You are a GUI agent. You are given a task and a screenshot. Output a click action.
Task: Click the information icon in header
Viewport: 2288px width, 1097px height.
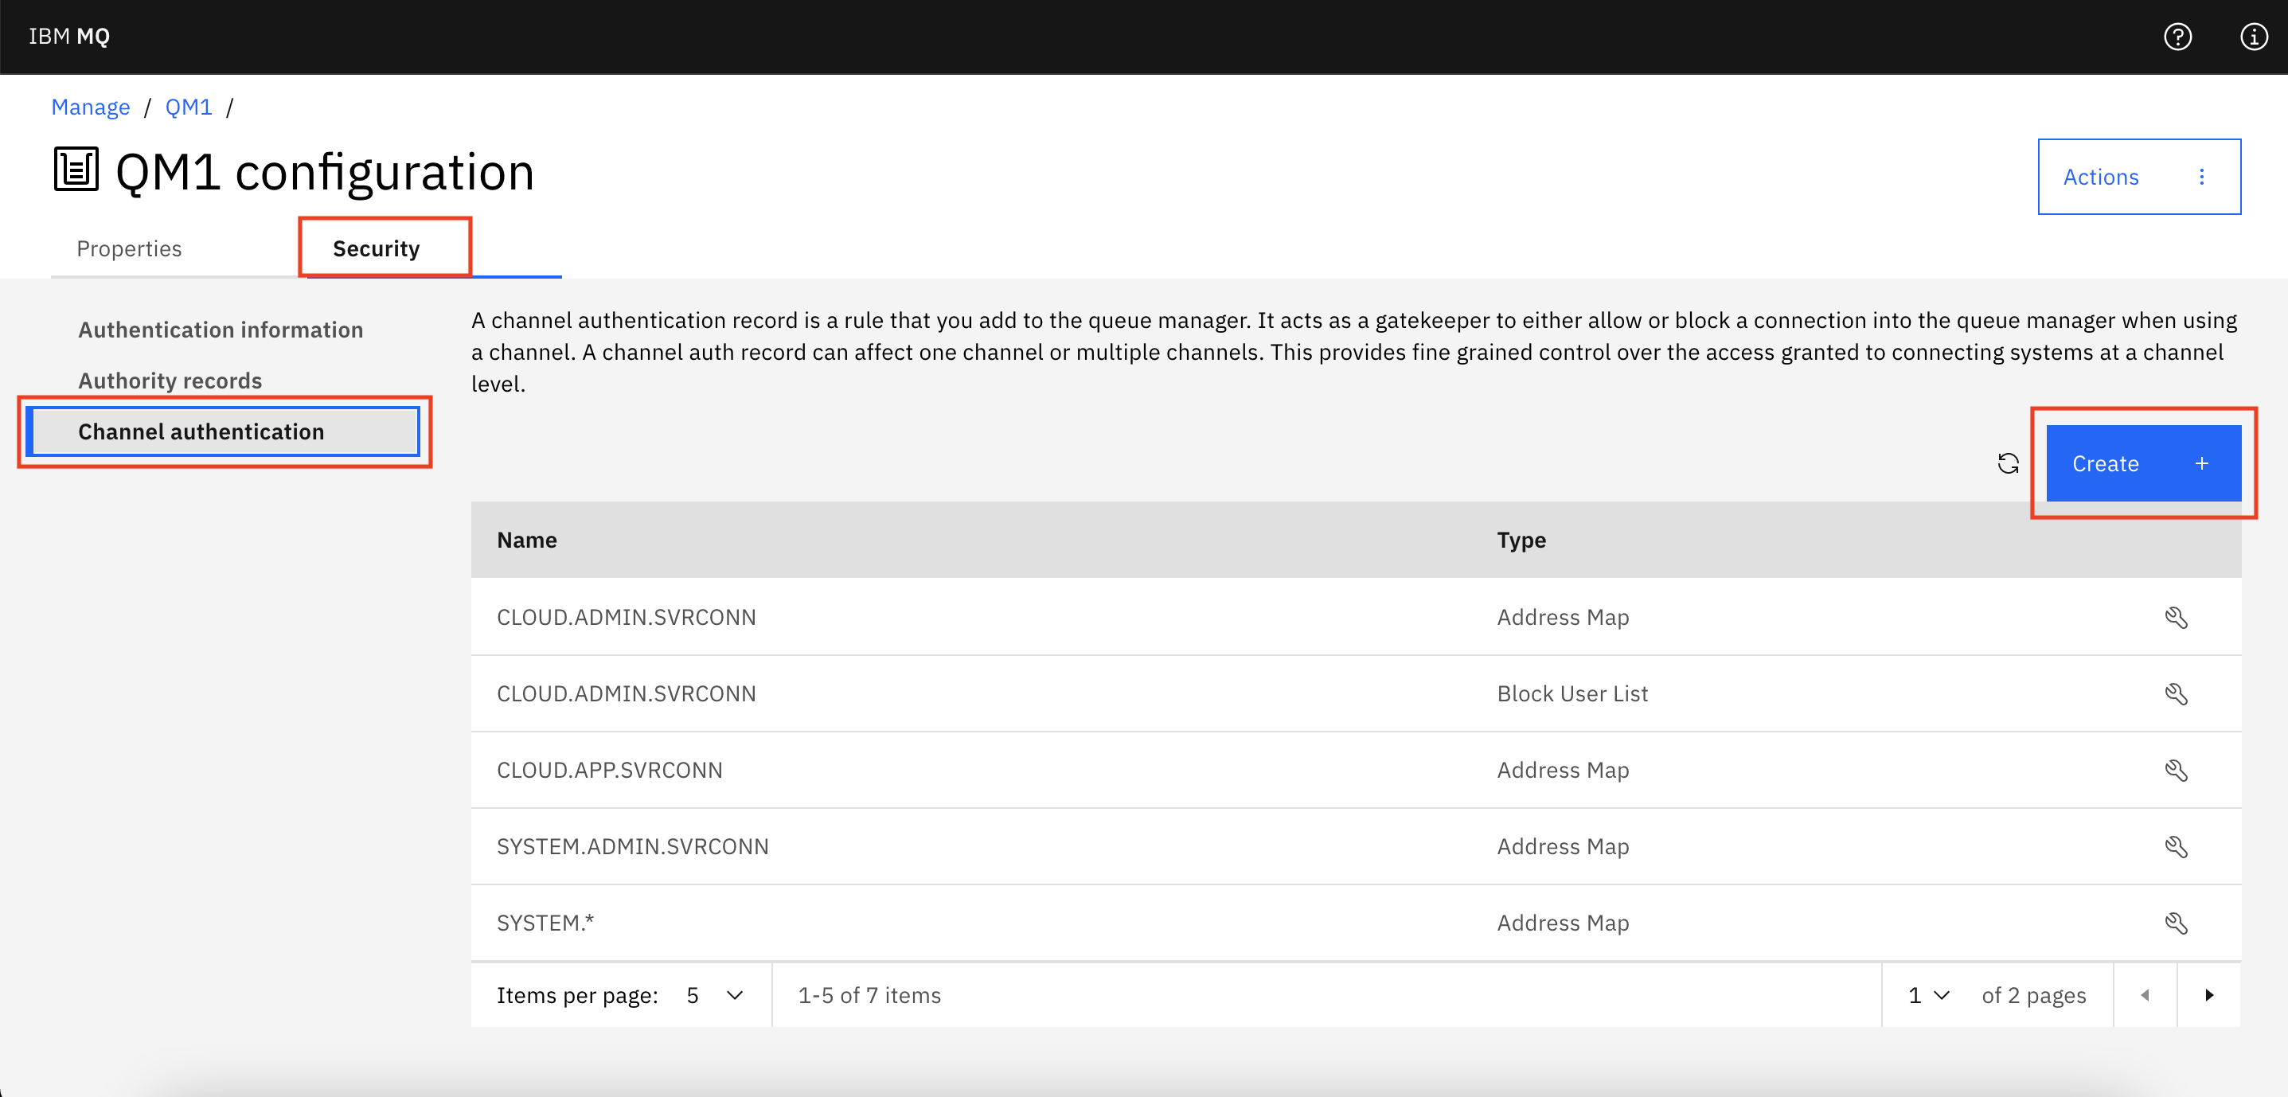pos(2253,37)
